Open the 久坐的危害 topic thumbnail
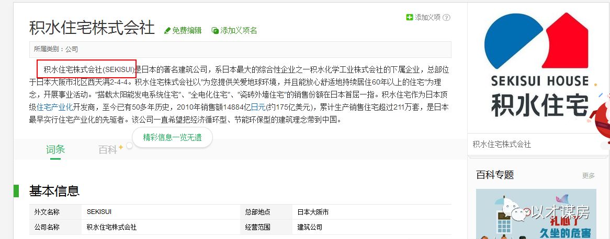 click(536, 214)
